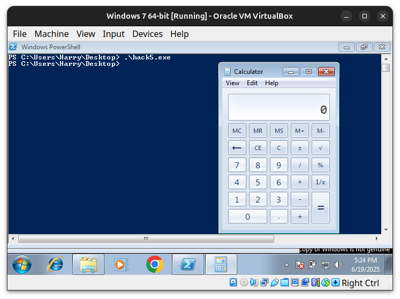Click the equals button

[x=321, y=208]
